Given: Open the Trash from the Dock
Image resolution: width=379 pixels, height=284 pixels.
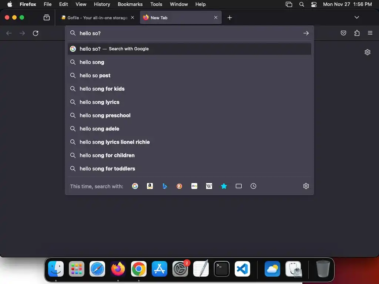Looking at the screenshot, I should [x=323, y=268].
